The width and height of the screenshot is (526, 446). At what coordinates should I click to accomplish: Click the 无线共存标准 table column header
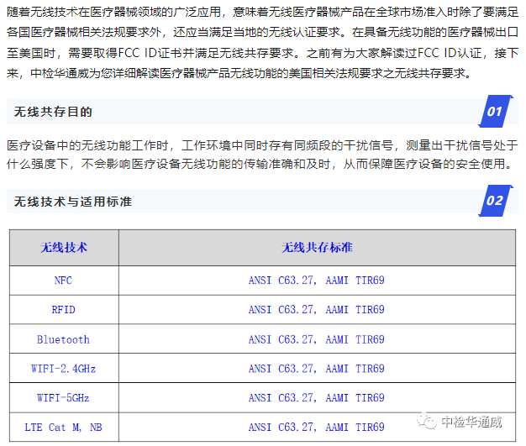click(317, 248)
